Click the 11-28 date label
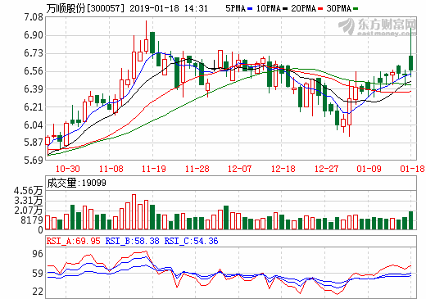The height and width of the screenshot is (299, 426). [197, 169]
